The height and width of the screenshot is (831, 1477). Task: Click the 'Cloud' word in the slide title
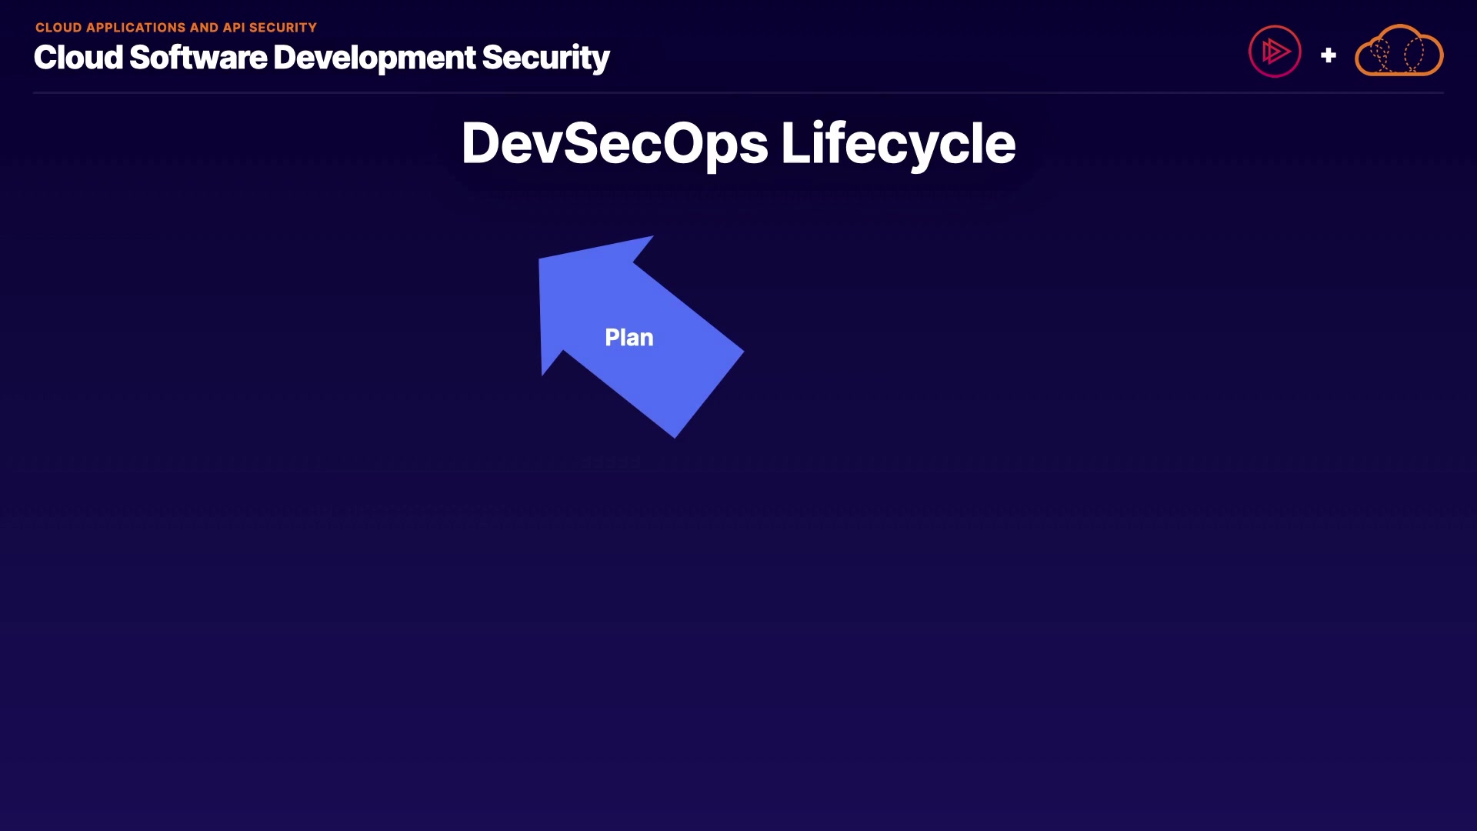coord(78,58)
